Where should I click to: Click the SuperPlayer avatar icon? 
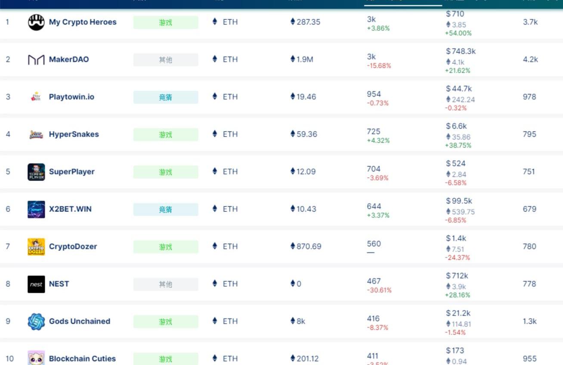[x=36, y=172]
